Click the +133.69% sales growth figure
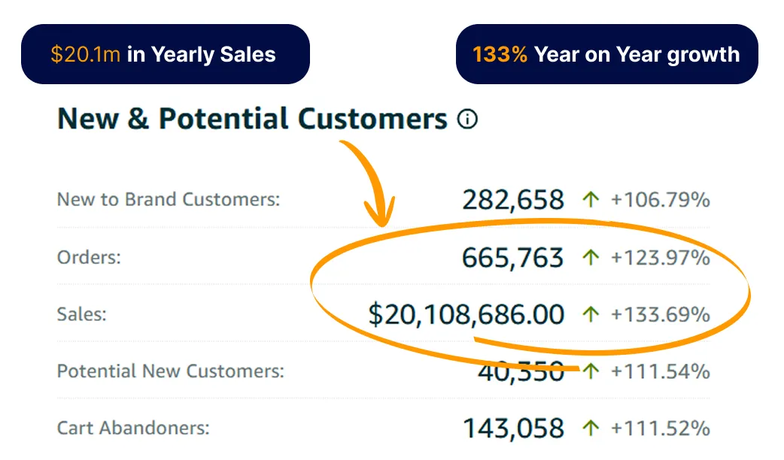This screenshot has height=460, width=784. 661,315
